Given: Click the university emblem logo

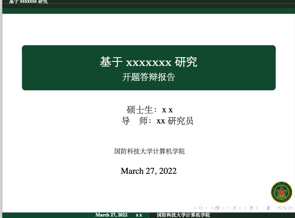Looking at the screenshot, I should point(282,192).
